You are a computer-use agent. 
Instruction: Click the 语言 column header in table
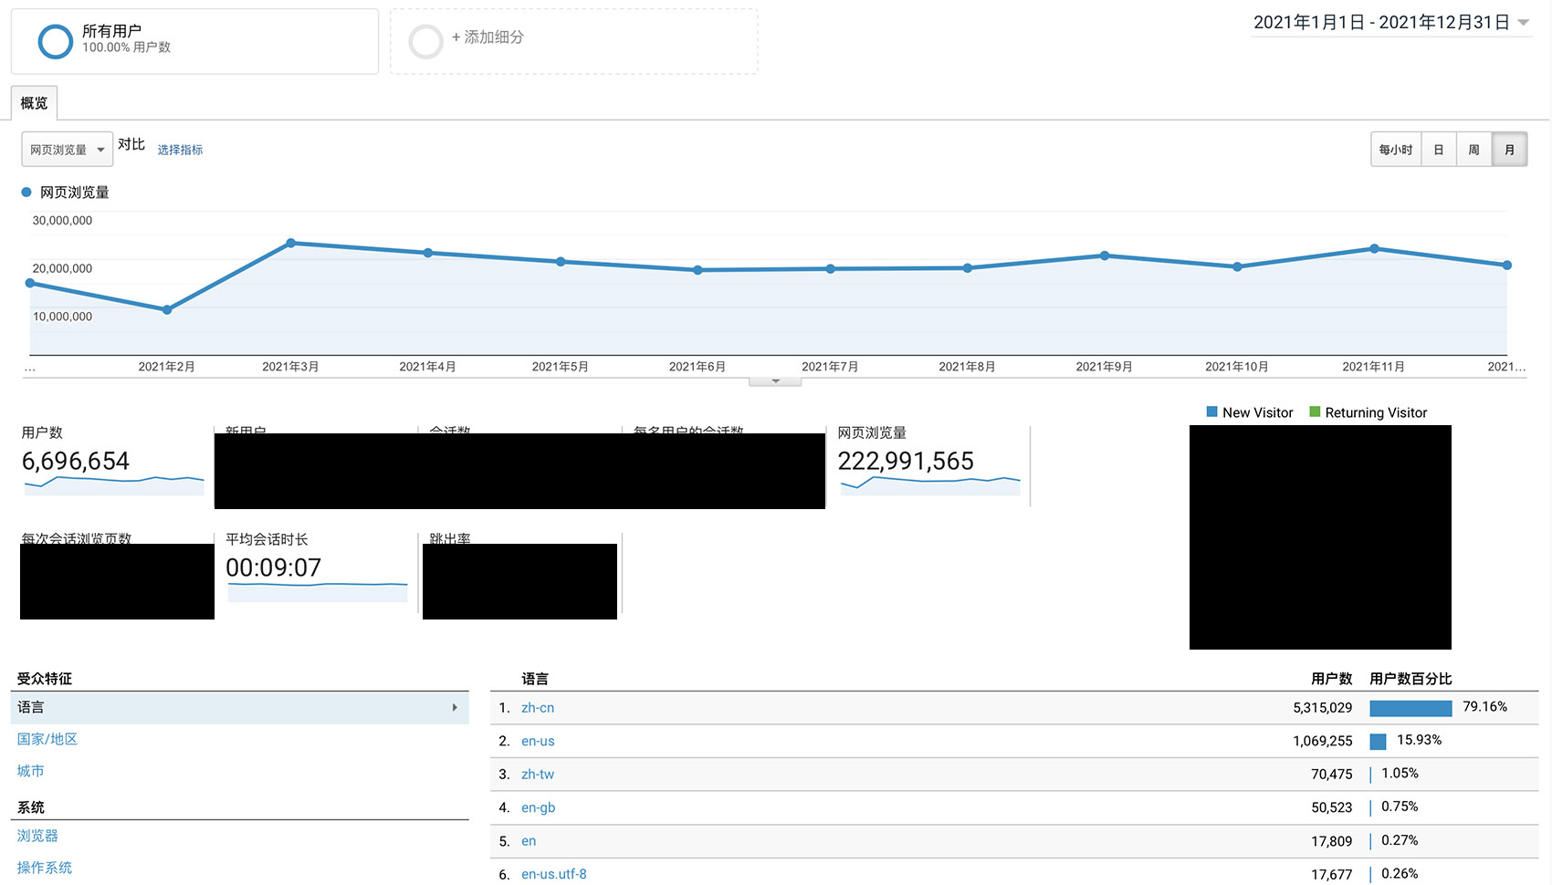[x=535, y=679]
